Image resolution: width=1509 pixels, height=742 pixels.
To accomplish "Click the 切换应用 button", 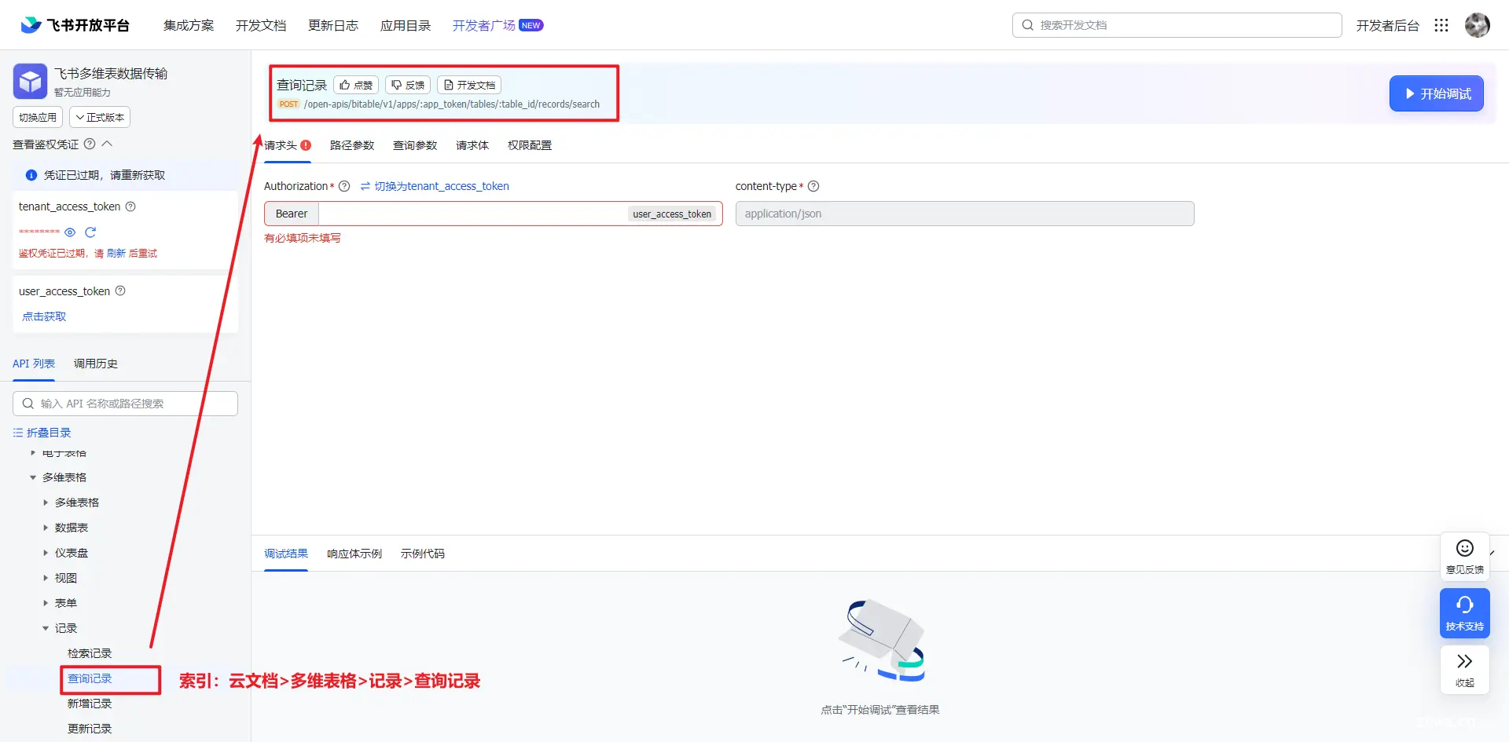I will 38,117.
